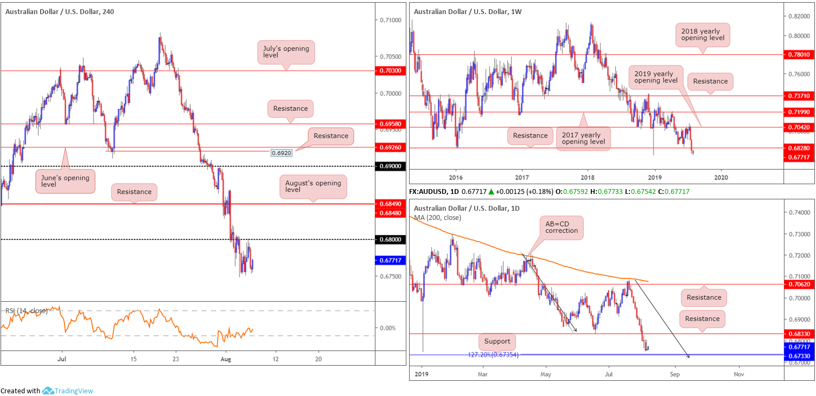Click the 0.69260 red price label

pyautogui.click(x=390, y=147)
